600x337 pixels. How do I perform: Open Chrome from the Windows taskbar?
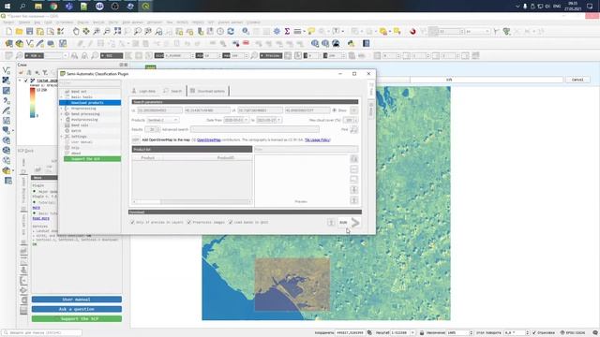pos(53,7)
